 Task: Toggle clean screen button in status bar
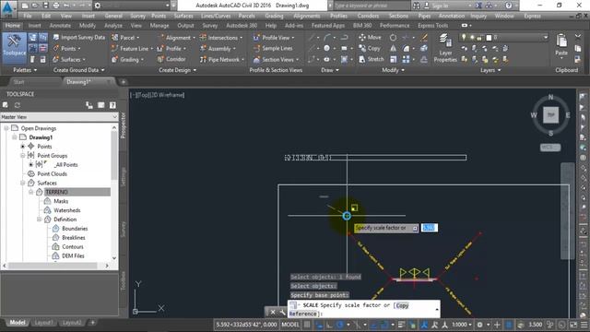(x=573, y=325)
